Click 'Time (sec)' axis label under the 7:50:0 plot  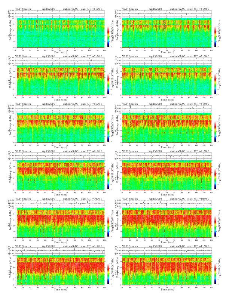click(x=167, y=100)
